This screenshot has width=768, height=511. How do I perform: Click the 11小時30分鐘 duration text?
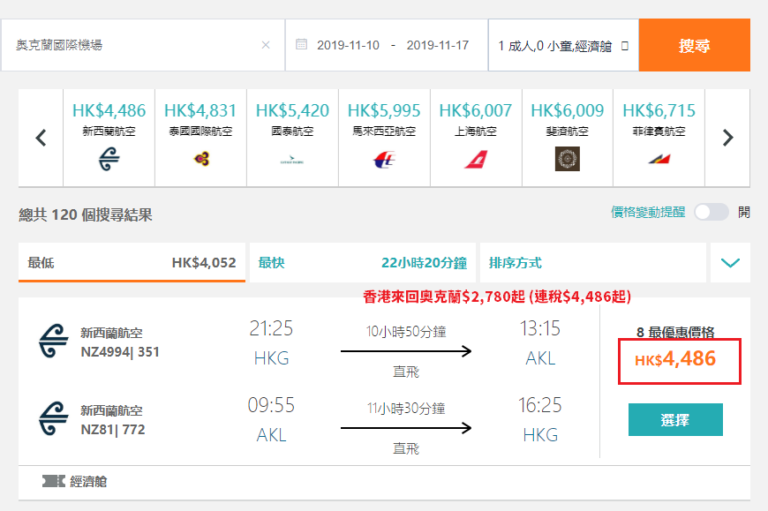point(406,409)
